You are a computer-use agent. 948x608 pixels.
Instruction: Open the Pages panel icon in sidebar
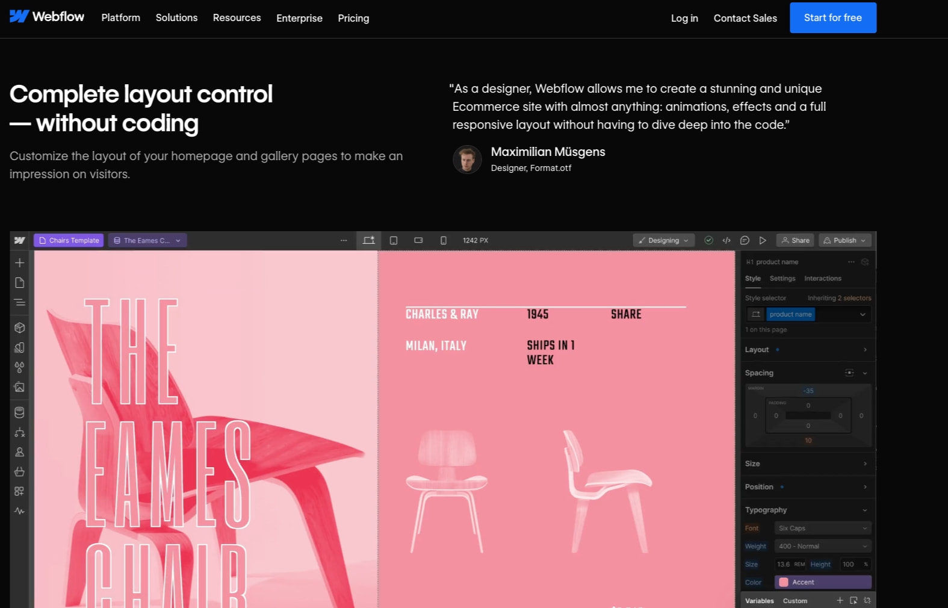coord(19,283)
